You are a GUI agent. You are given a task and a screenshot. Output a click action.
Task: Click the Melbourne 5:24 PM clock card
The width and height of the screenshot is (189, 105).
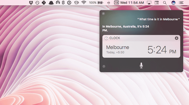coord(141,49)
